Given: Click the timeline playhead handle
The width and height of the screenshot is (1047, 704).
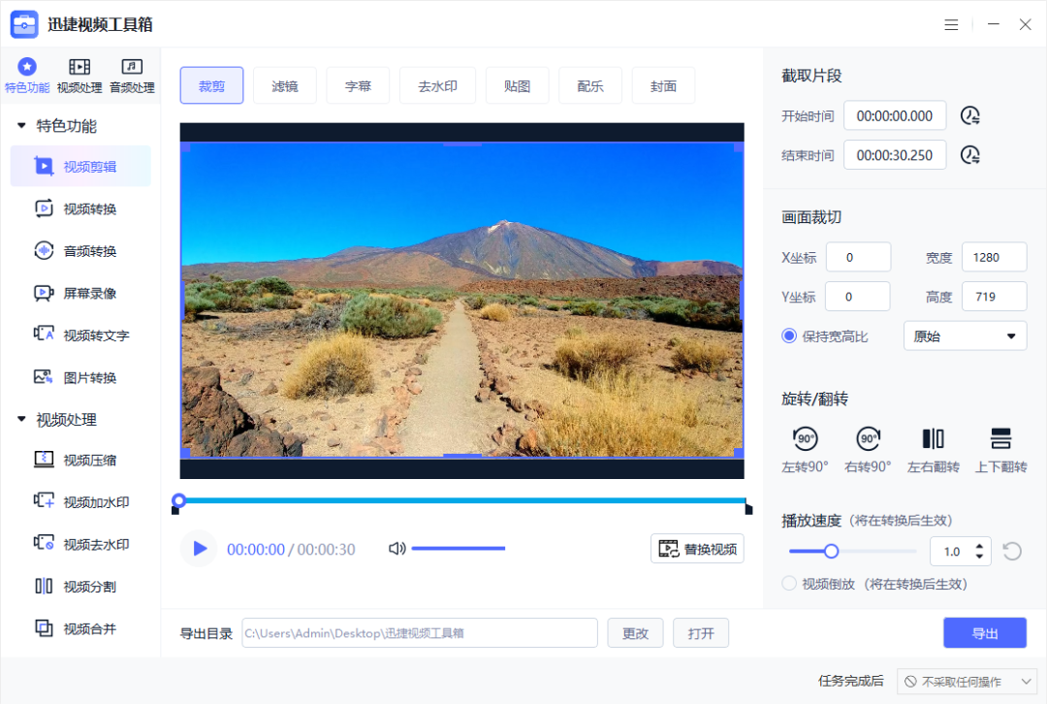Looking at the screenshot, I should (178, 500).
